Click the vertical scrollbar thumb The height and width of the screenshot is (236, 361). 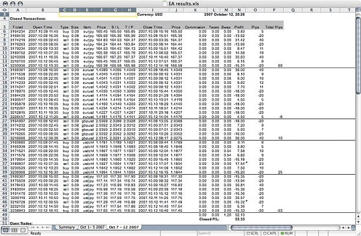(358, 55)
